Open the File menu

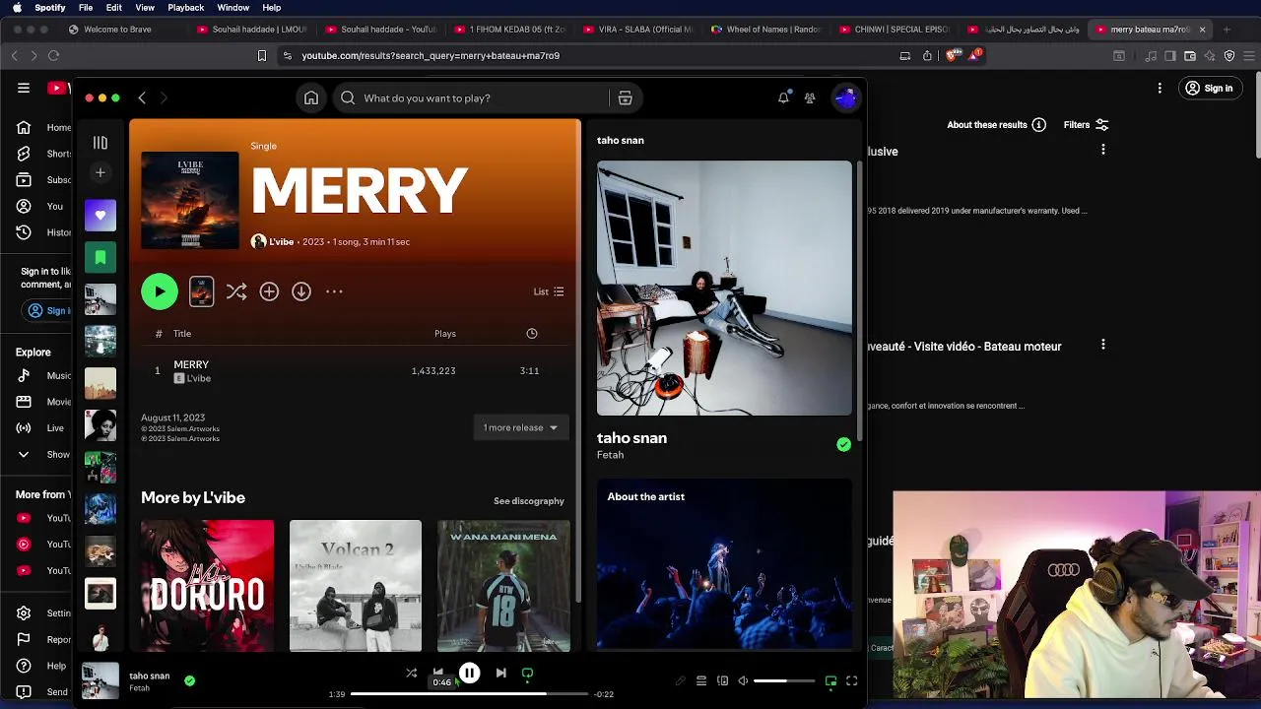[x=86, y=7]
